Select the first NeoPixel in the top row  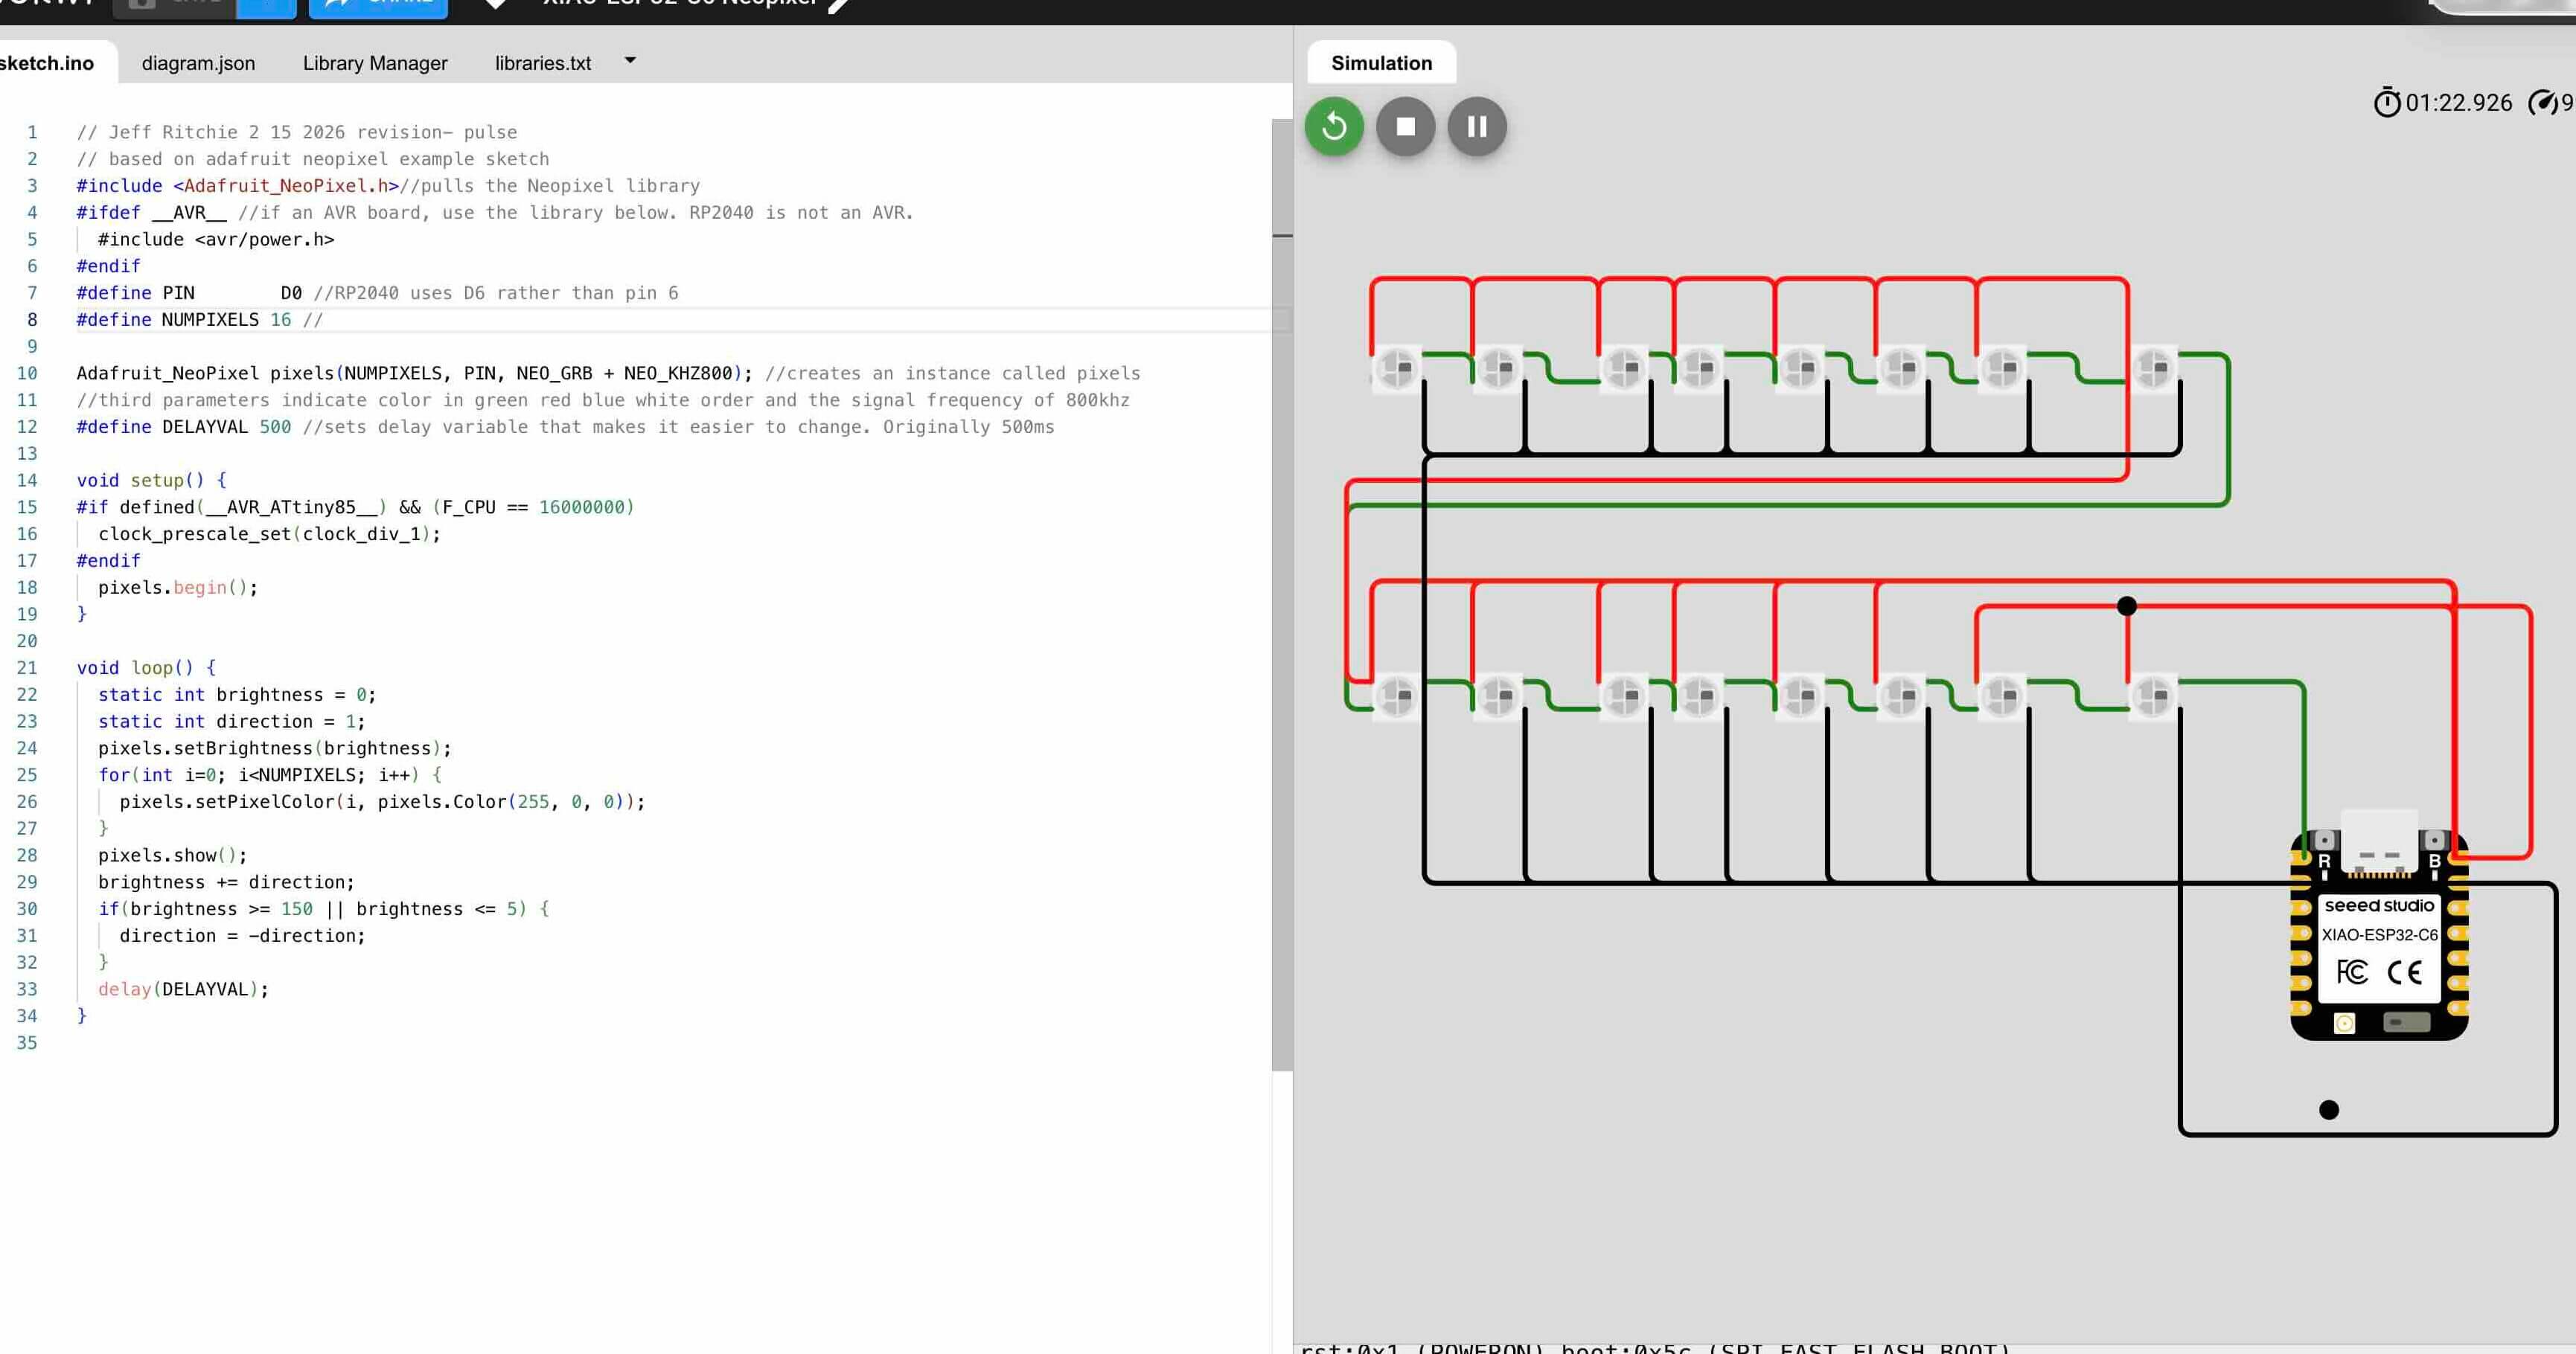1396,368
